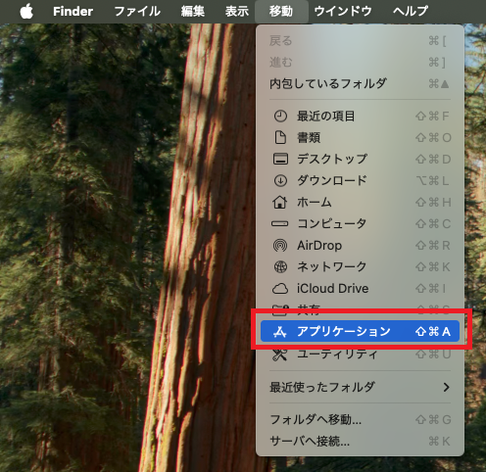Click the AirDrop icon
This screenshot has height=472, width=486.
pyautogui.click(x=280, y=245)
